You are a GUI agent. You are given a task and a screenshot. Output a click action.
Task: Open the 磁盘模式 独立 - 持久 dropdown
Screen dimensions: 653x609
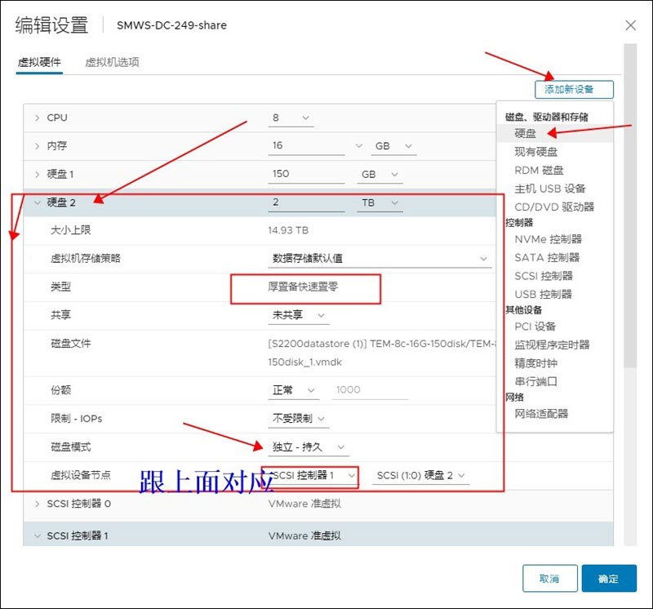click(x=309, y=447)
